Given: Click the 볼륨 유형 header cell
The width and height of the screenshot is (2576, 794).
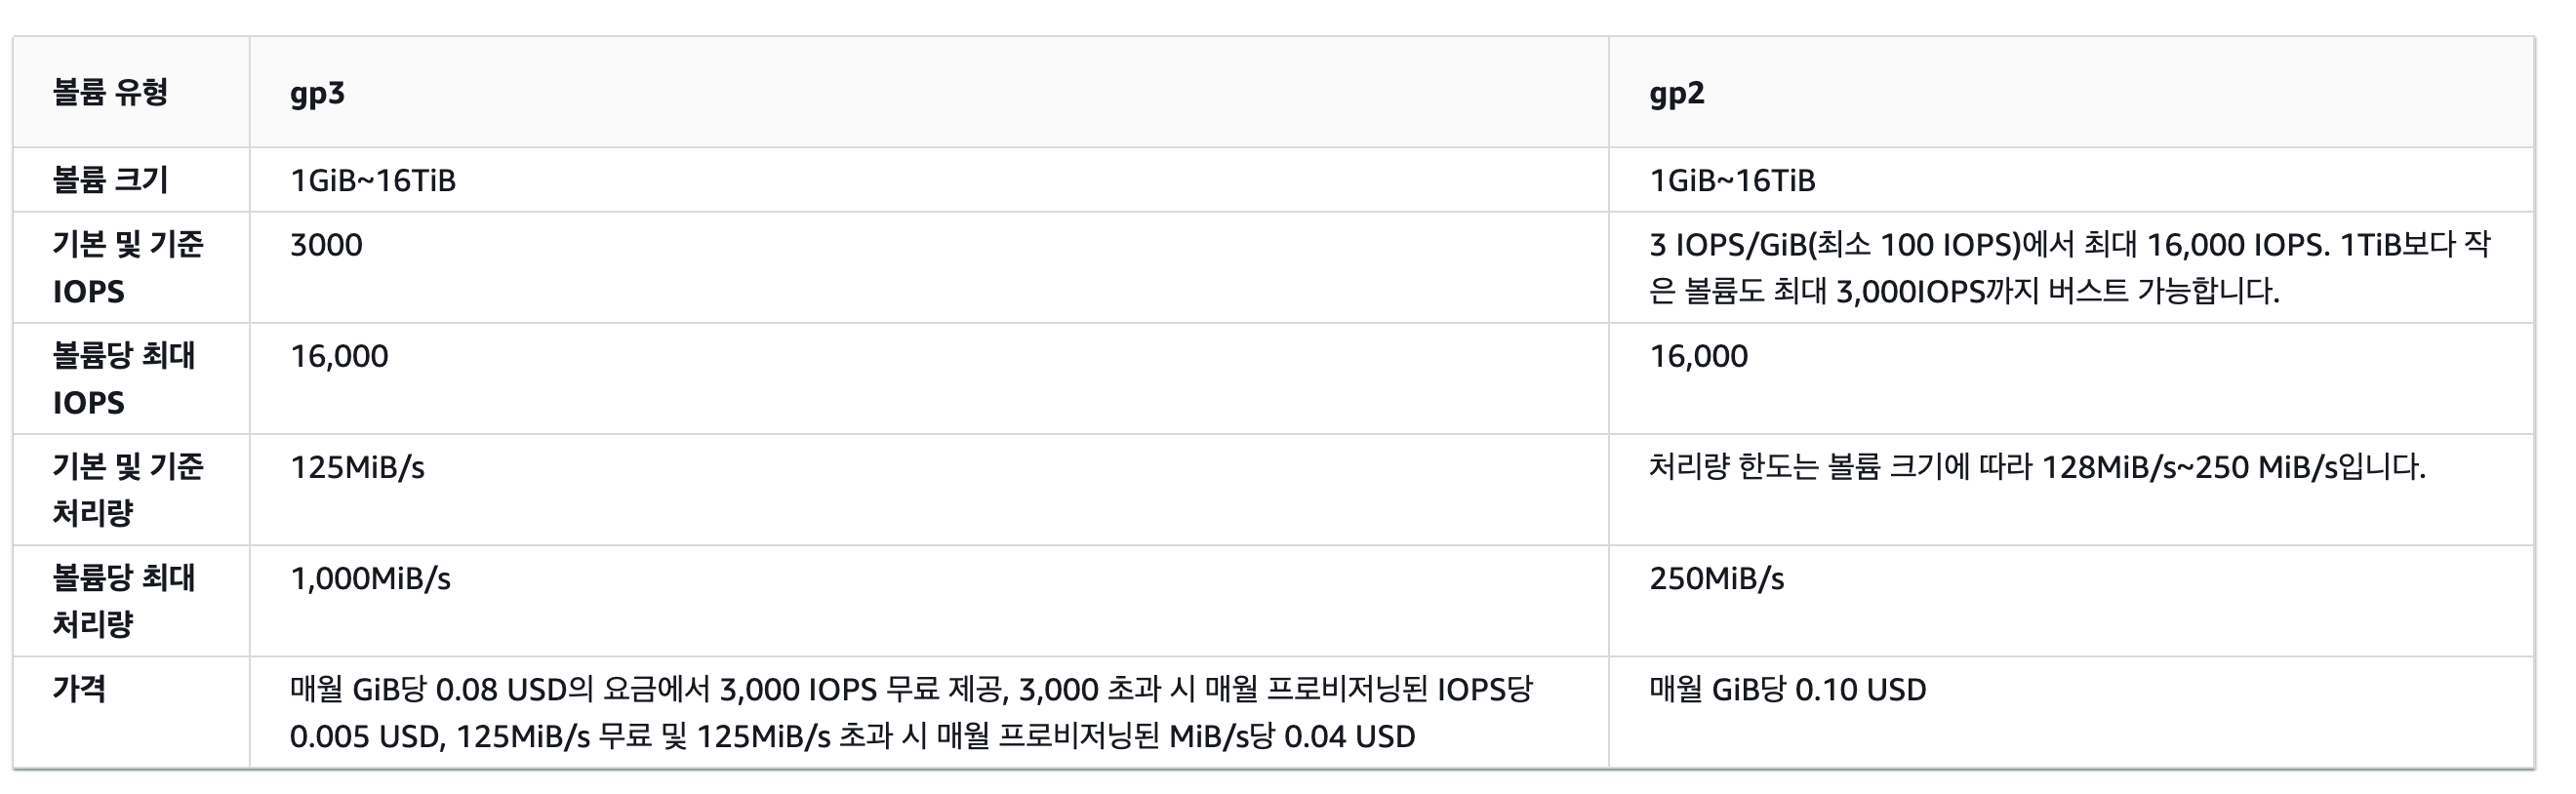Looking at the screenshot, I should coord(110,93).
